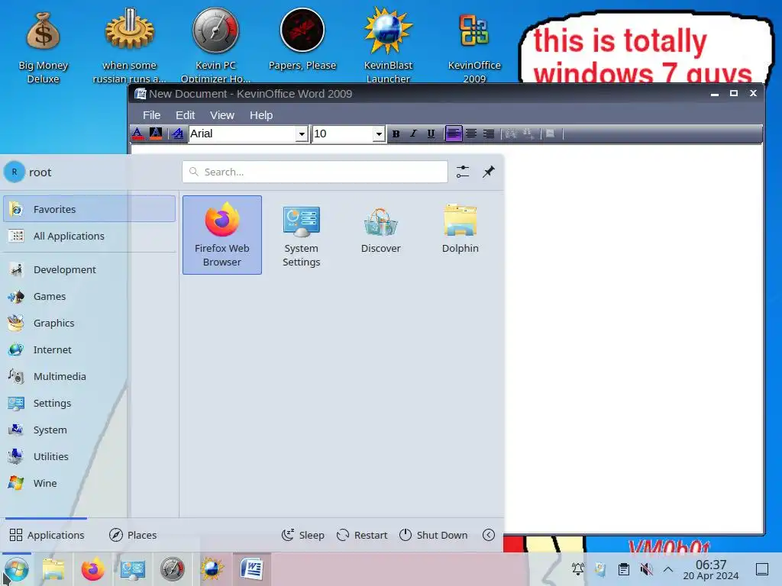The height and width of the screenshot is (586, 782).
Task: Click the font color button in Word toolbar
Action: click(x=138, y=134)
